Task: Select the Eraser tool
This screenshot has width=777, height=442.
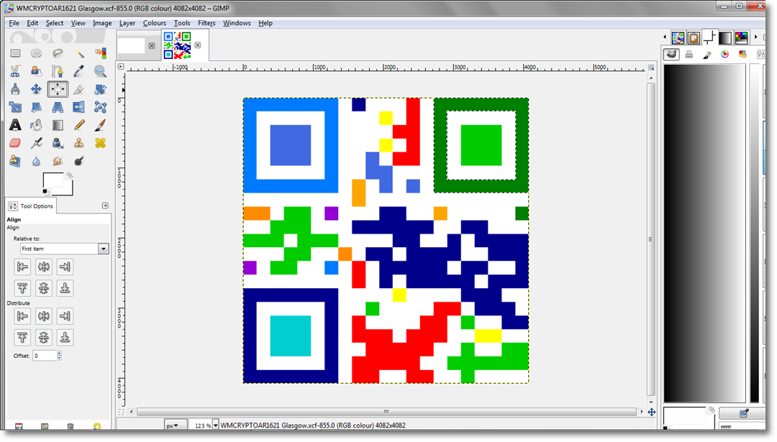Action: (15, 143)
